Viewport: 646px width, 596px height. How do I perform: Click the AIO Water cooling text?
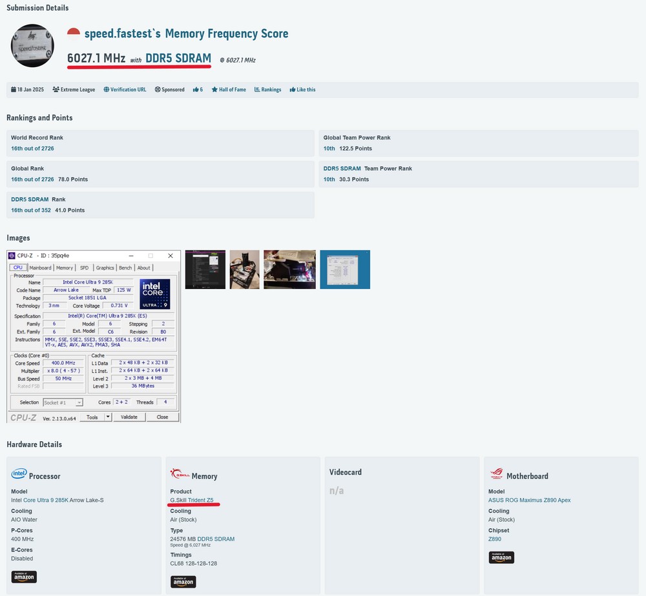click(x=25, y=520)
